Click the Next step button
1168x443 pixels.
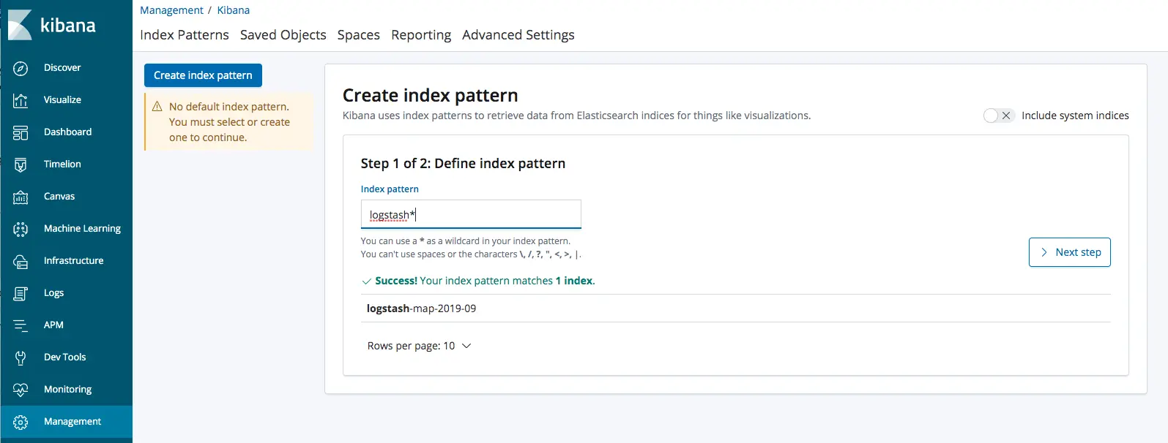(1069, 252)
